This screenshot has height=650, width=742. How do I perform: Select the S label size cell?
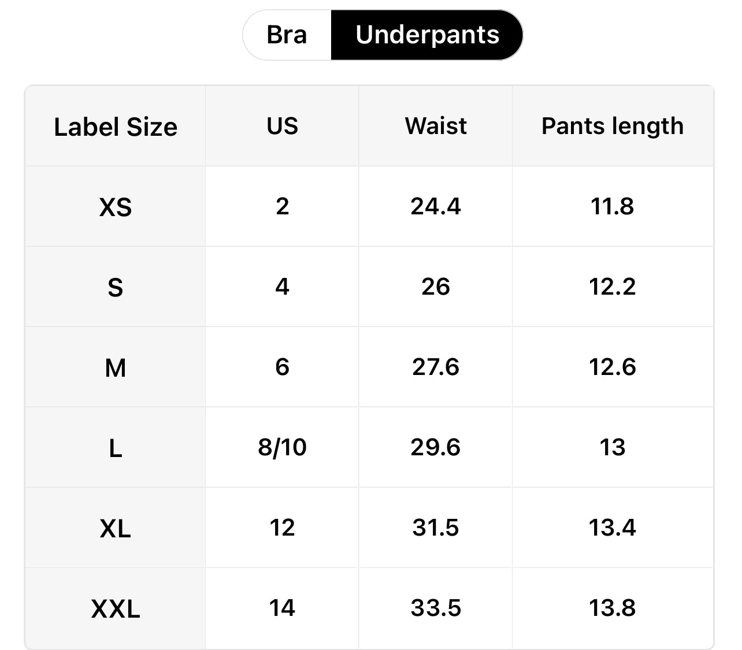pos(116,287)
